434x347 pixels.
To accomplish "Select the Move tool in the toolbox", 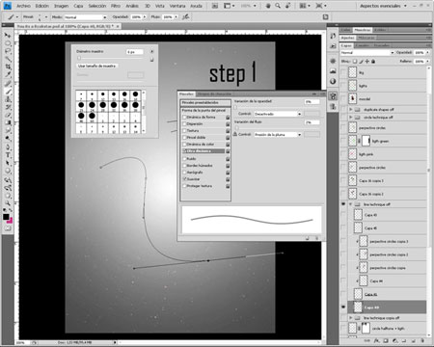I will (8, 35).
